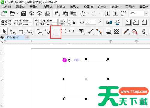
Task: Open the 对象(J) menu
Action: (61, 7)
